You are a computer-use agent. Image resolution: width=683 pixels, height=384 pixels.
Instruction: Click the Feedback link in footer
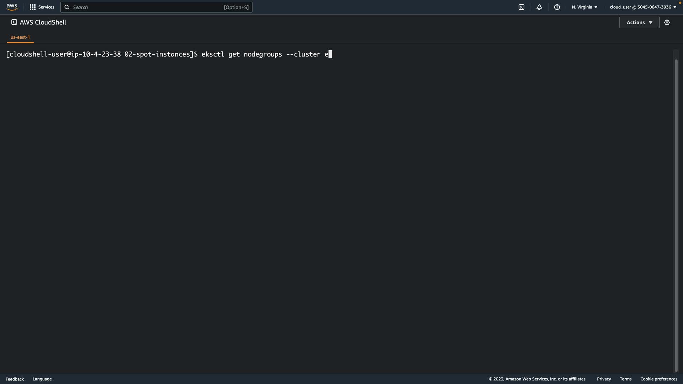[x=15, y=379]
